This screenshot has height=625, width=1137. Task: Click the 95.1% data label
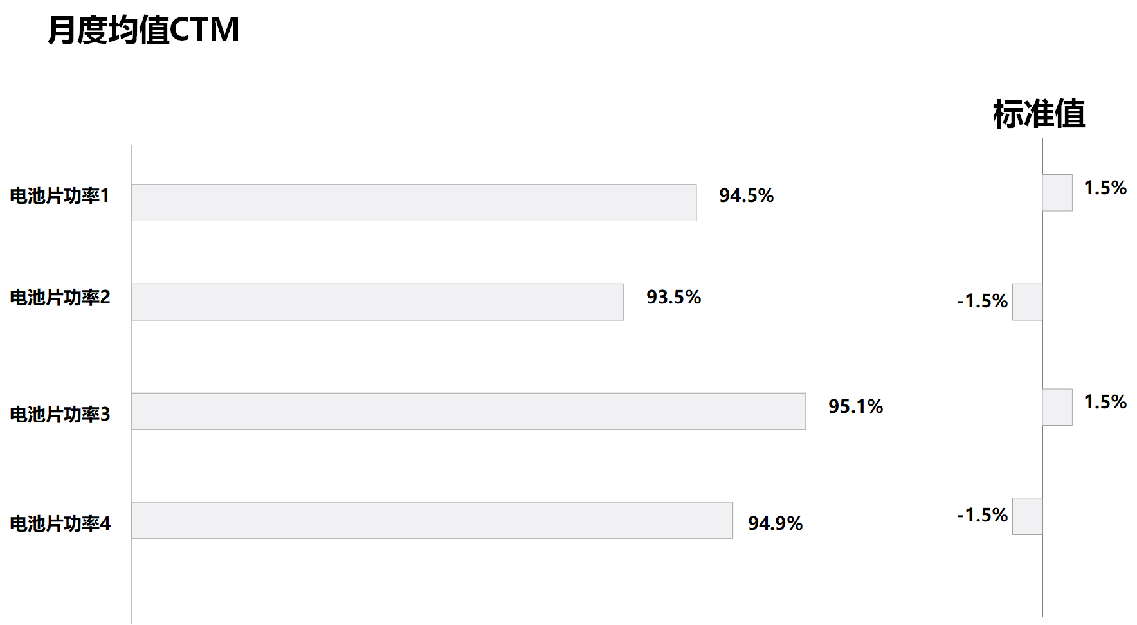855,406
